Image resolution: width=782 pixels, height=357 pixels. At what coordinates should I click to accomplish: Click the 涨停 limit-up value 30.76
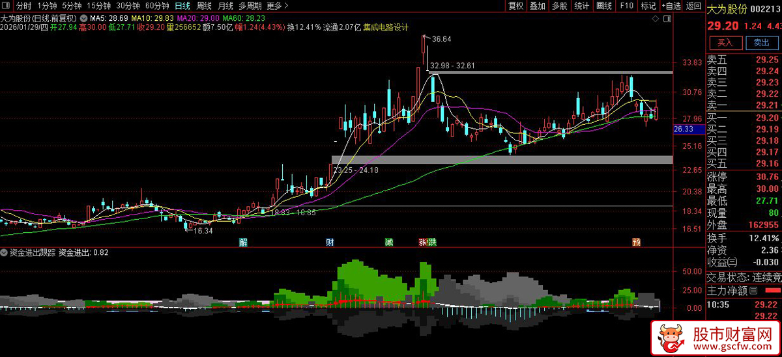pyautogui.click(x=767, y=176)
